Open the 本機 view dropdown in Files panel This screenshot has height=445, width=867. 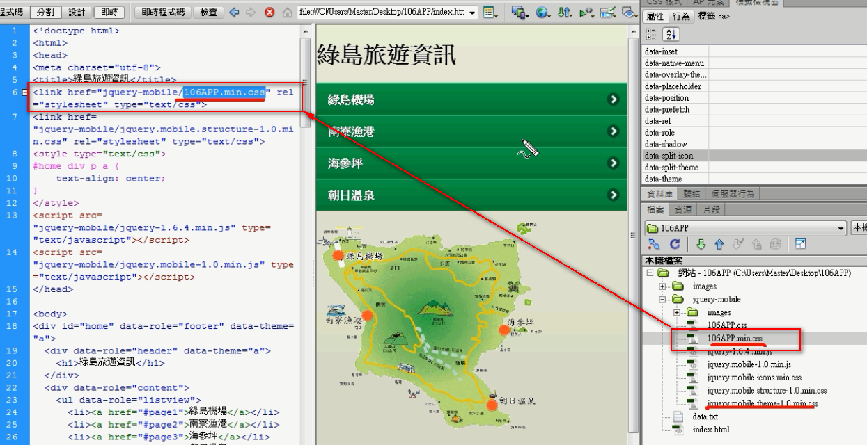point(859,228)
